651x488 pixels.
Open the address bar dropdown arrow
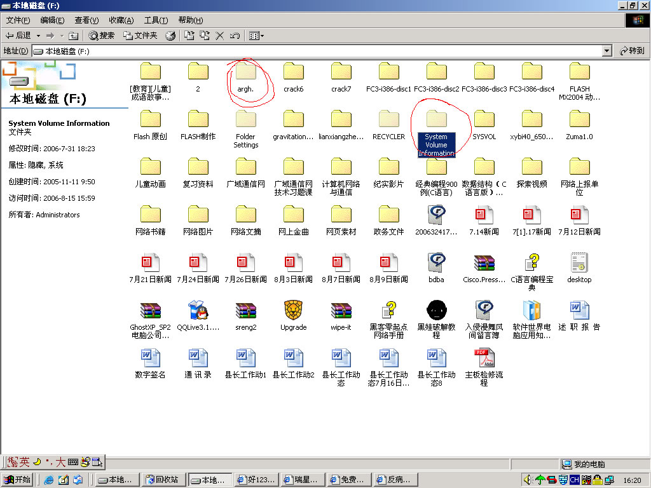(x=606, y=51)
